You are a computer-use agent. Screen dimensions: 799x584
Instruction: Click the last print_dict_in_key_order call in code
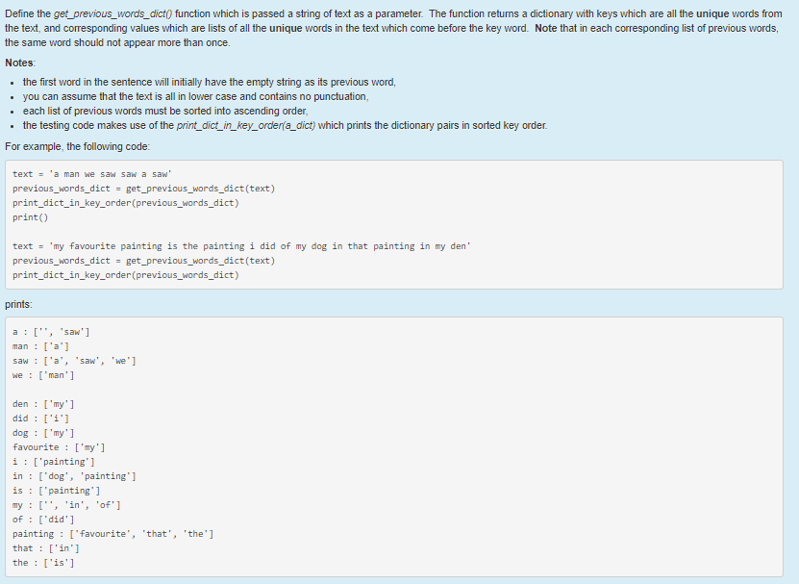coord(126,275)
